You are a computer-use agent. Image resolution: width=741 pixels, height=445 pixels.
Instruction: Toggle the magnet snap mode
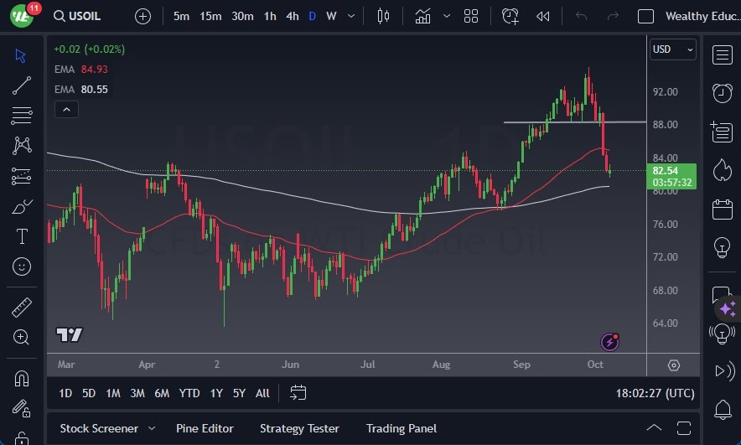(22, 378)
